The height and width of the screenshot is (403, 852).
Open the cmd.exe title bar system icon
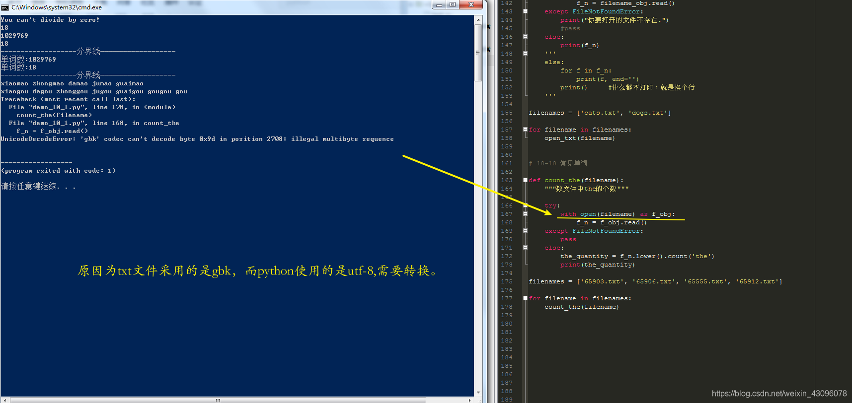pos(5,7)
